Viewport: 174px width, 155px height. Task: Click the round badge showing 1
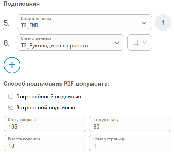click(x=163, y=23)
